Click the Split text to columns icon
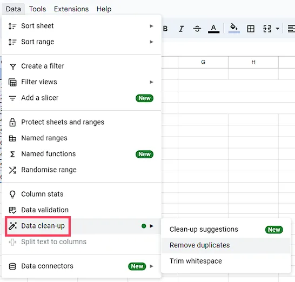 (12, 242)
